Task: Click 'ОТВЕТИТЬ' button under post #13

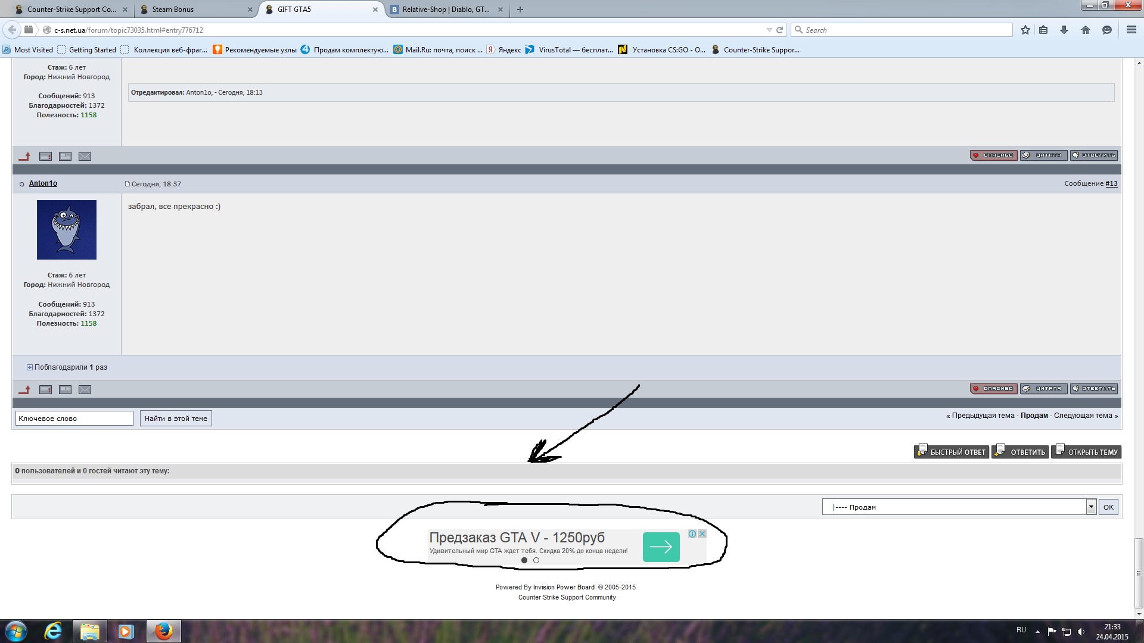Action: click(x=1094, y=389)
